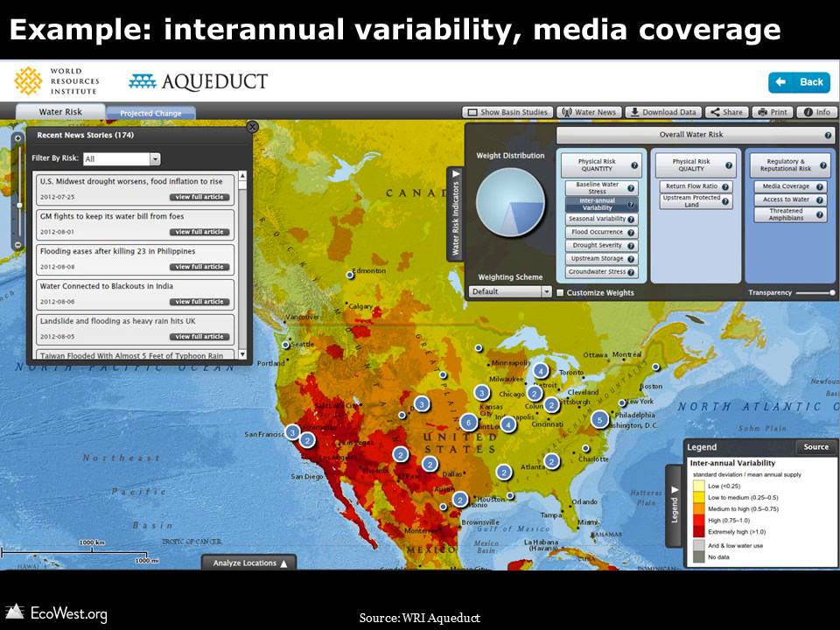Click help icon beside Upstream Protected Land
Image resolution: width=840 pixels, height=630 pixels.
click(x=724, y=201)
